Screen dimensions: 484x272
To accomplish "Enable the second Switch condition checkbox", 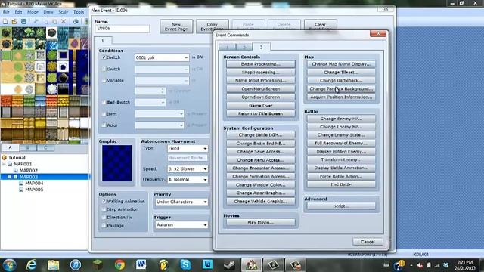I will click(x=104, y=69).
